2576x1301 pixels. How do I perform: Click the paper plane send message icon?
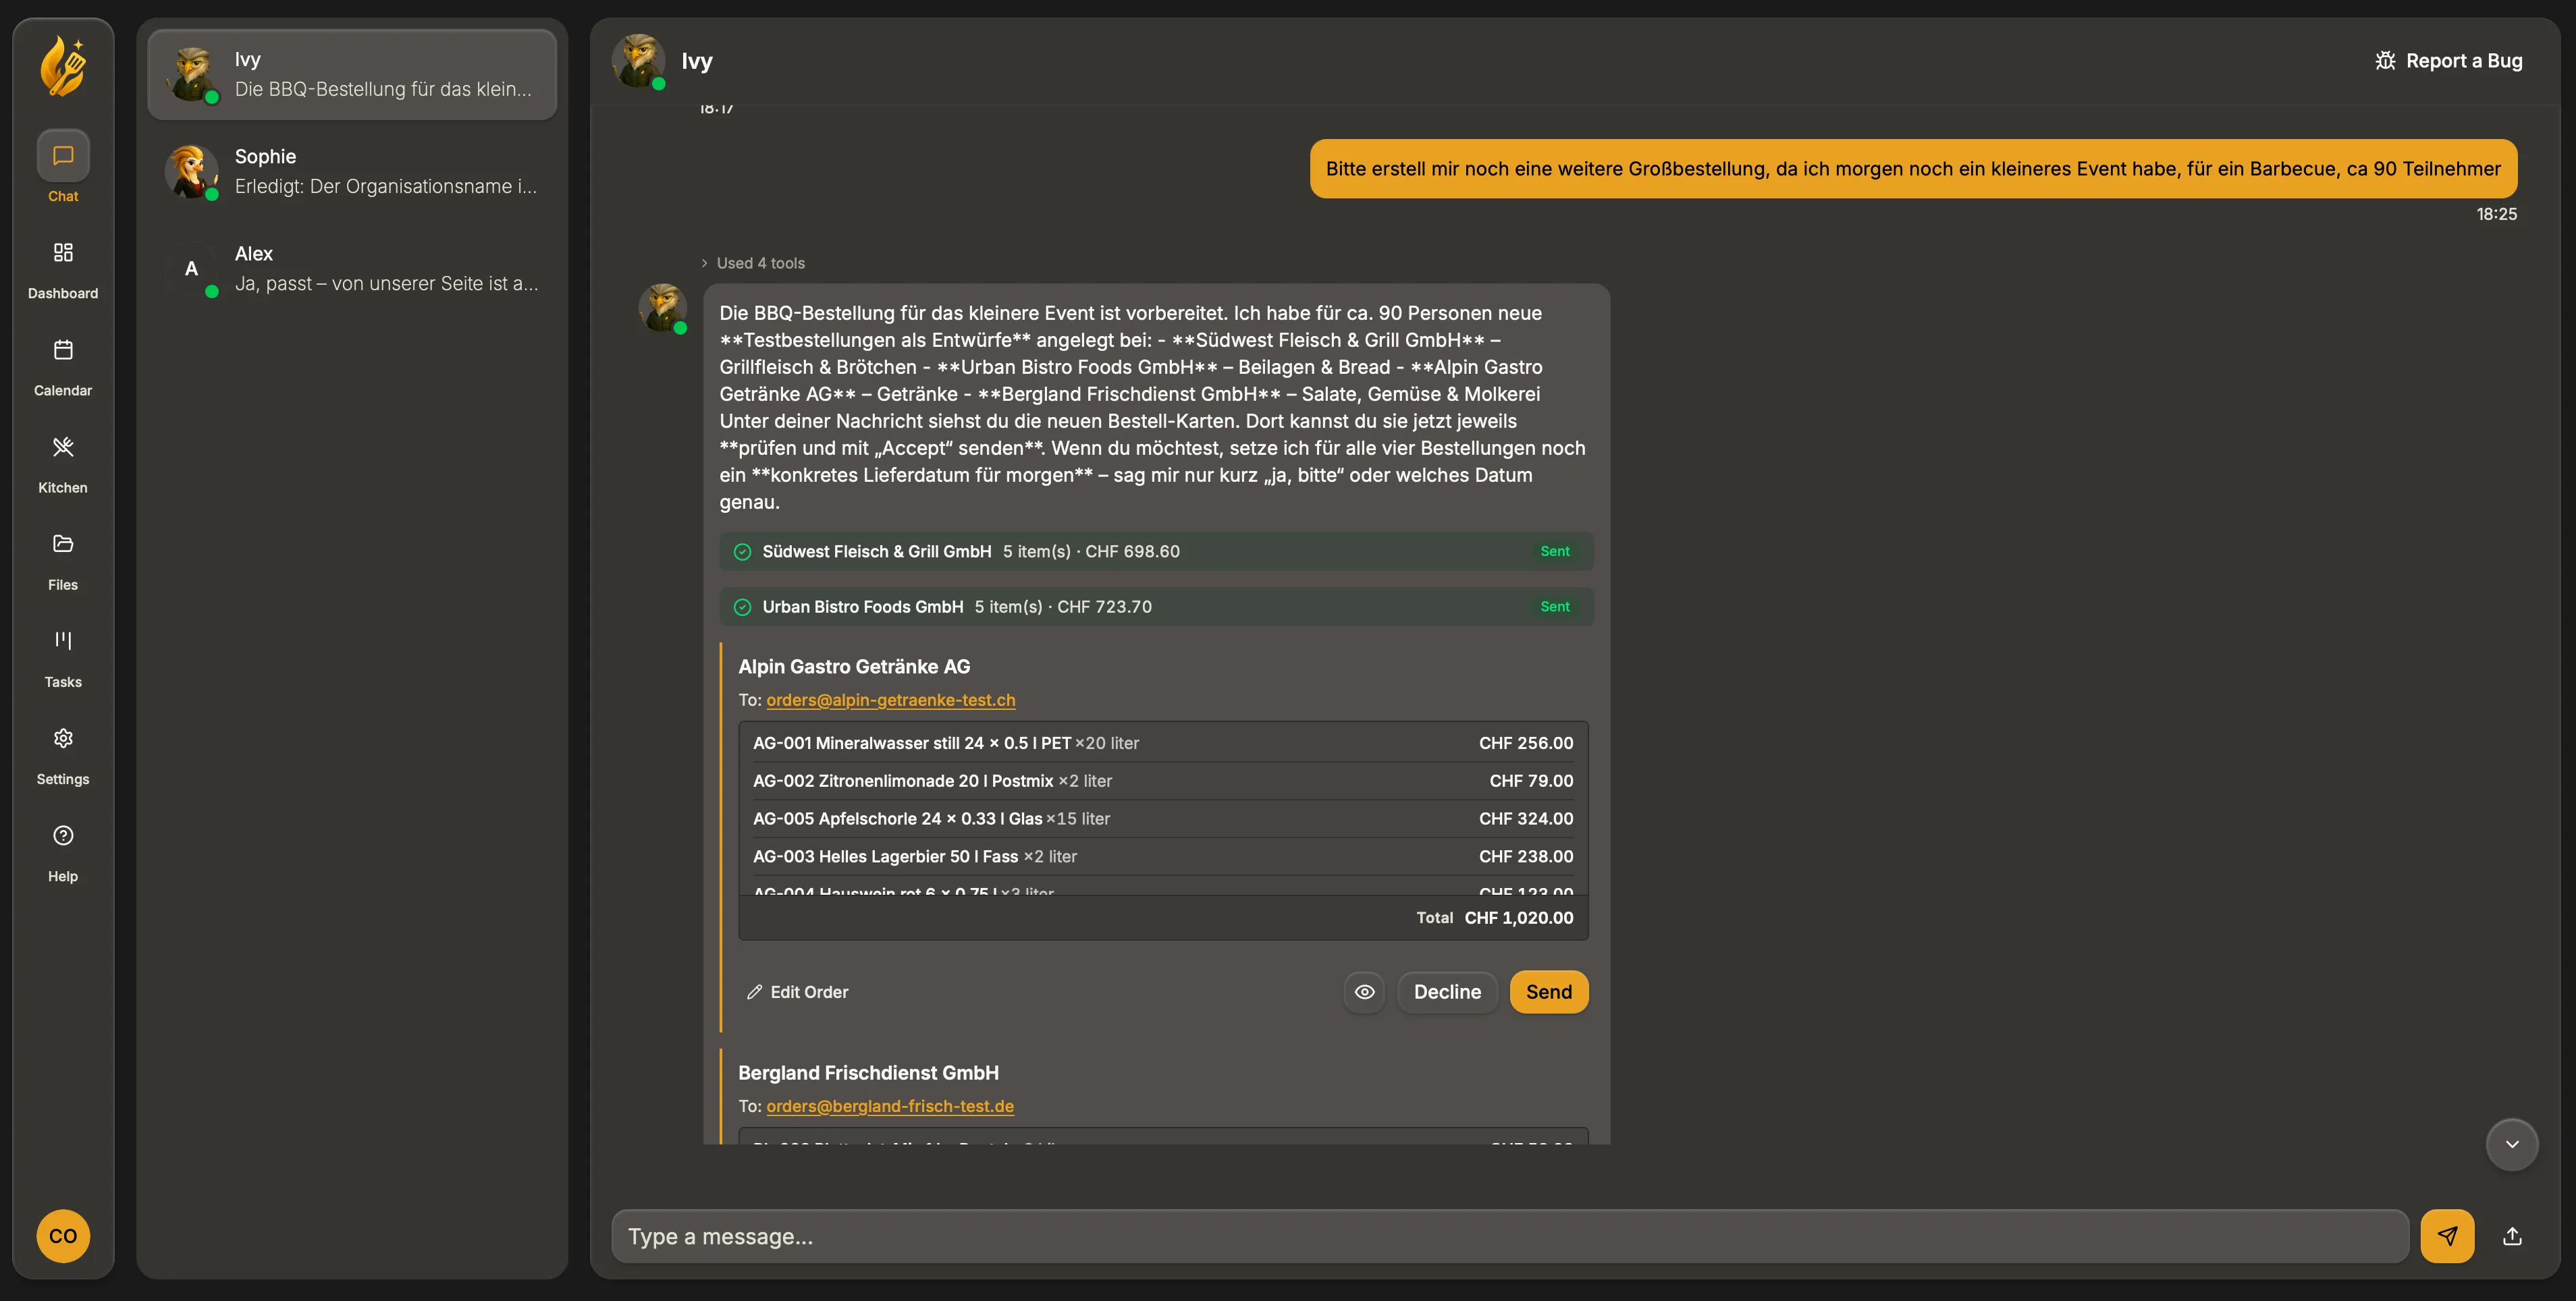pos(2447,1236)
